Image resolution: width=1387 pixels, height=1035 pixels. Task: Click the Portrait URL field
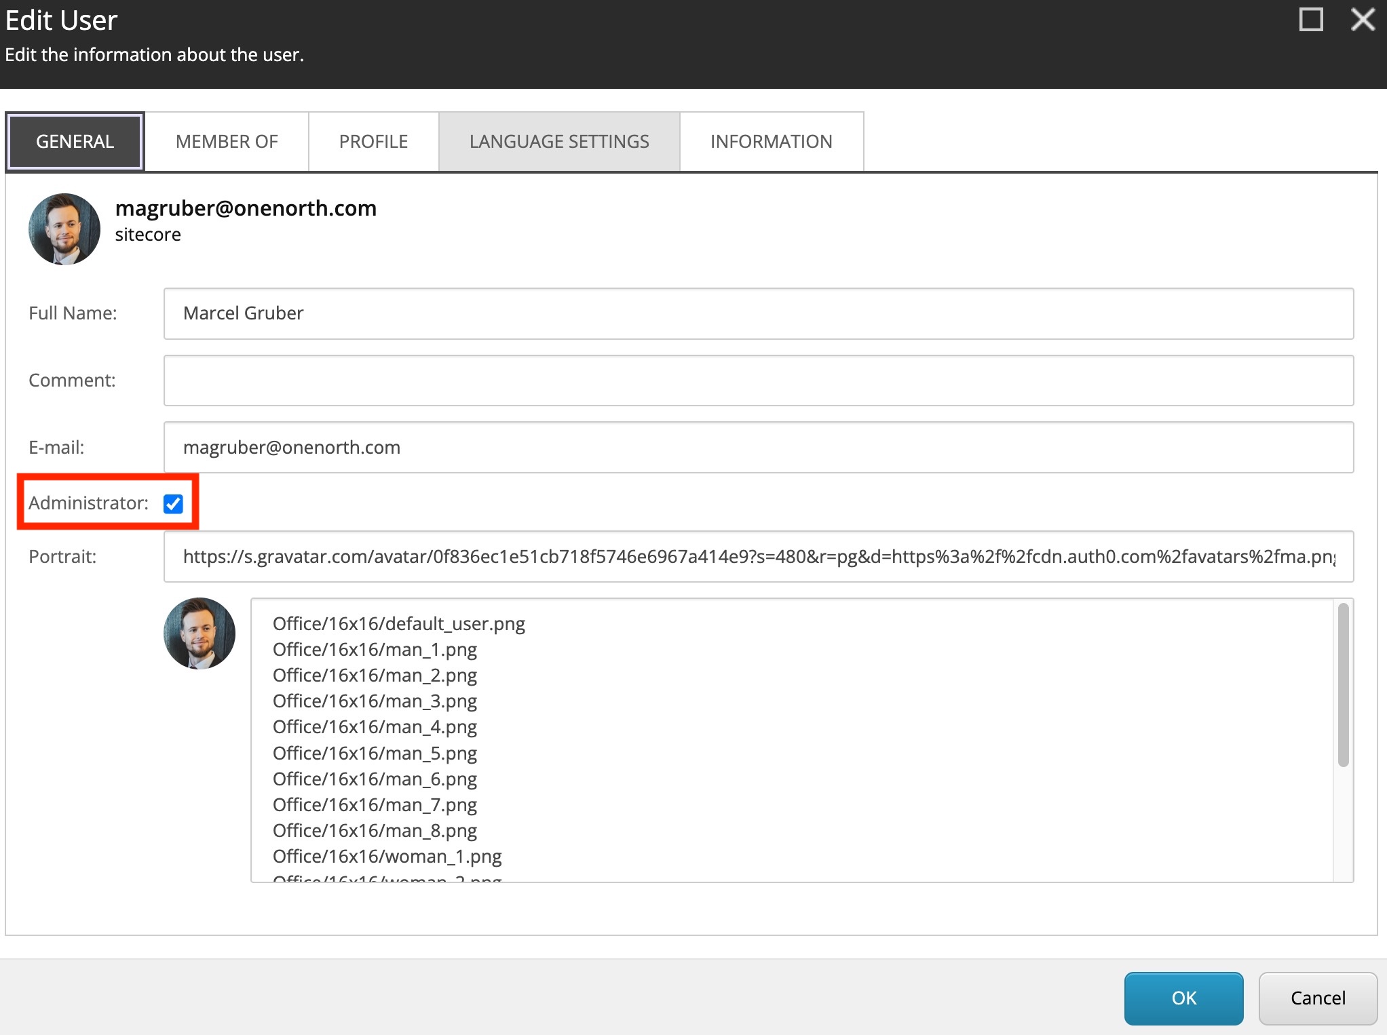tap(759, 557)
